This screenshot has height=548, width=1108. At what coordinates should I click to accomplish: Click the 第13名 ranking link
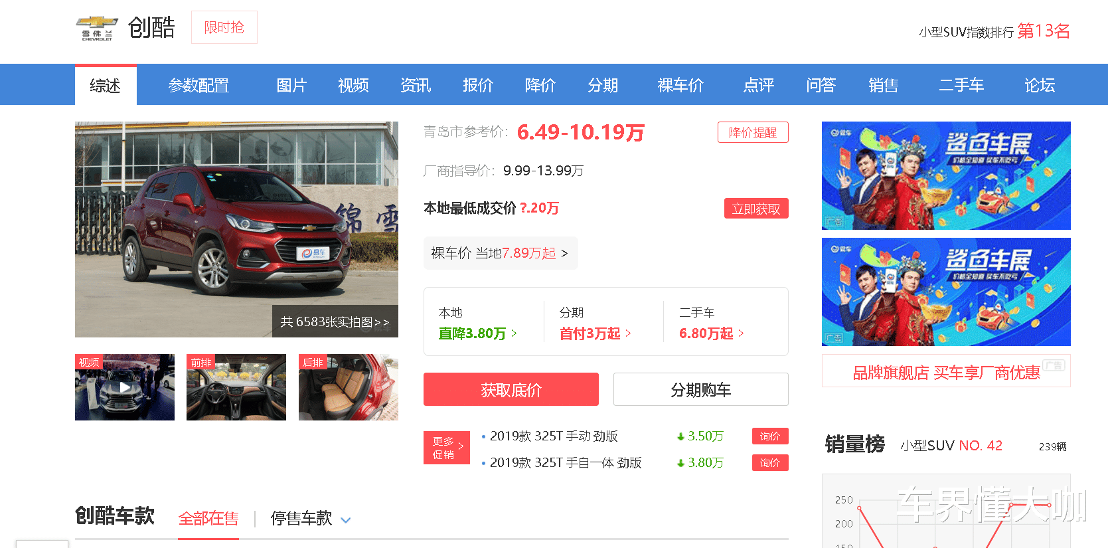click(x=1044, y=31)
